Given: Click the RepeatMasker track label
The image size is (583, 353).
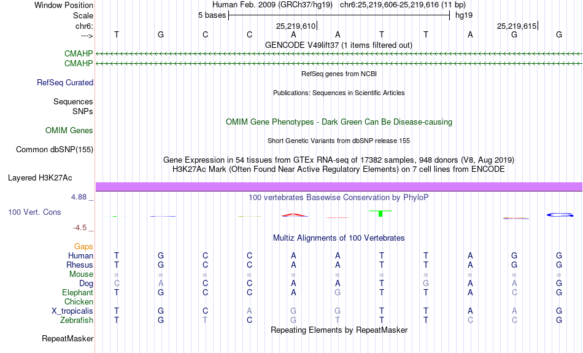Looking at the screenshot, I should [x=68, y=338].
